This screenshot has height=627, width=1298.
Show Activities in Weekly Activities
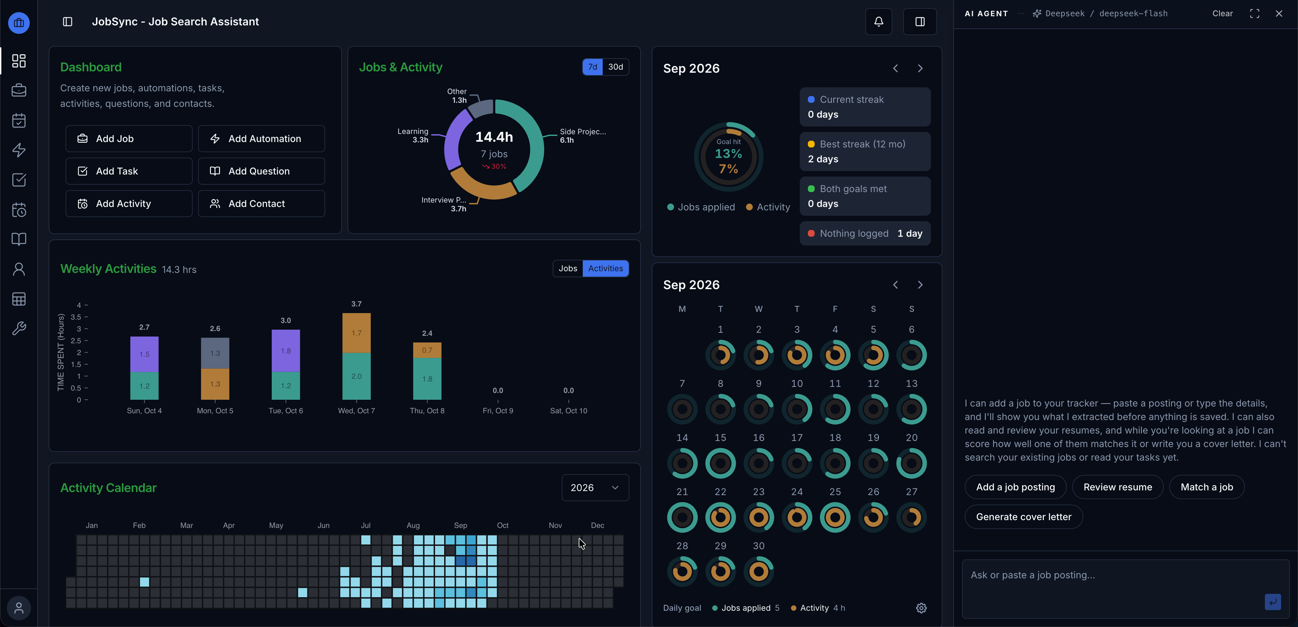click(605, 269)
